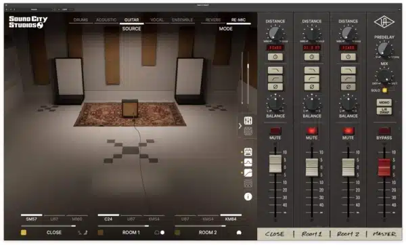Click the guitar amp on the rug
This screenshot has height=245, width=406.
click(x=130, y=108)
